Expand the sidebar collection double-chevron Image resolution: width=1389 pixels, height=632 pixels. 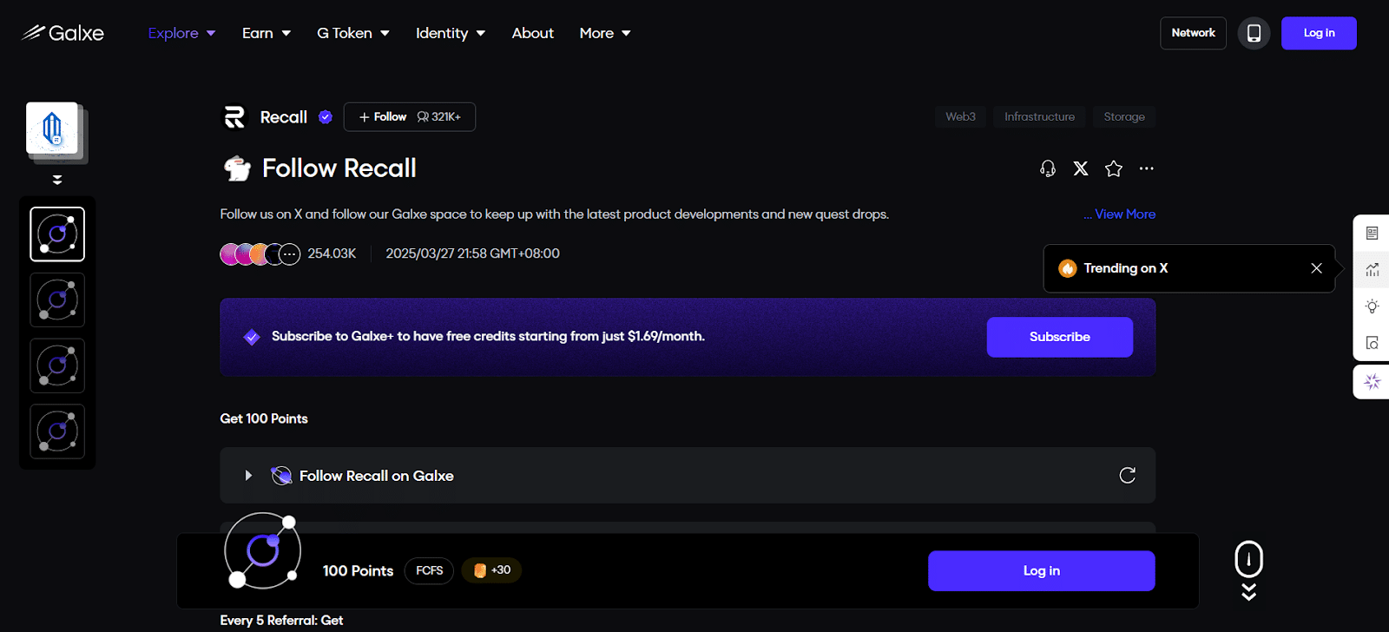click(57, 180)
